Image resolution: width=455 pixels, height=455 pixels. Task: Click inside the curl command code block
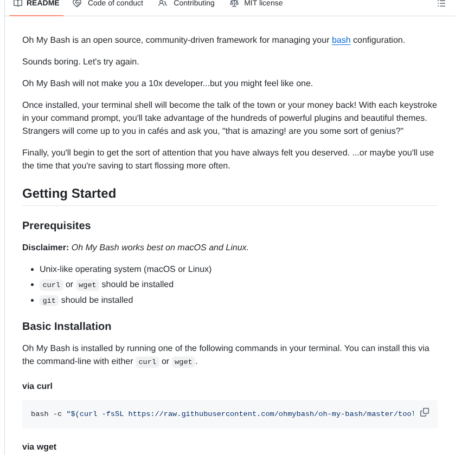(217, 414)
